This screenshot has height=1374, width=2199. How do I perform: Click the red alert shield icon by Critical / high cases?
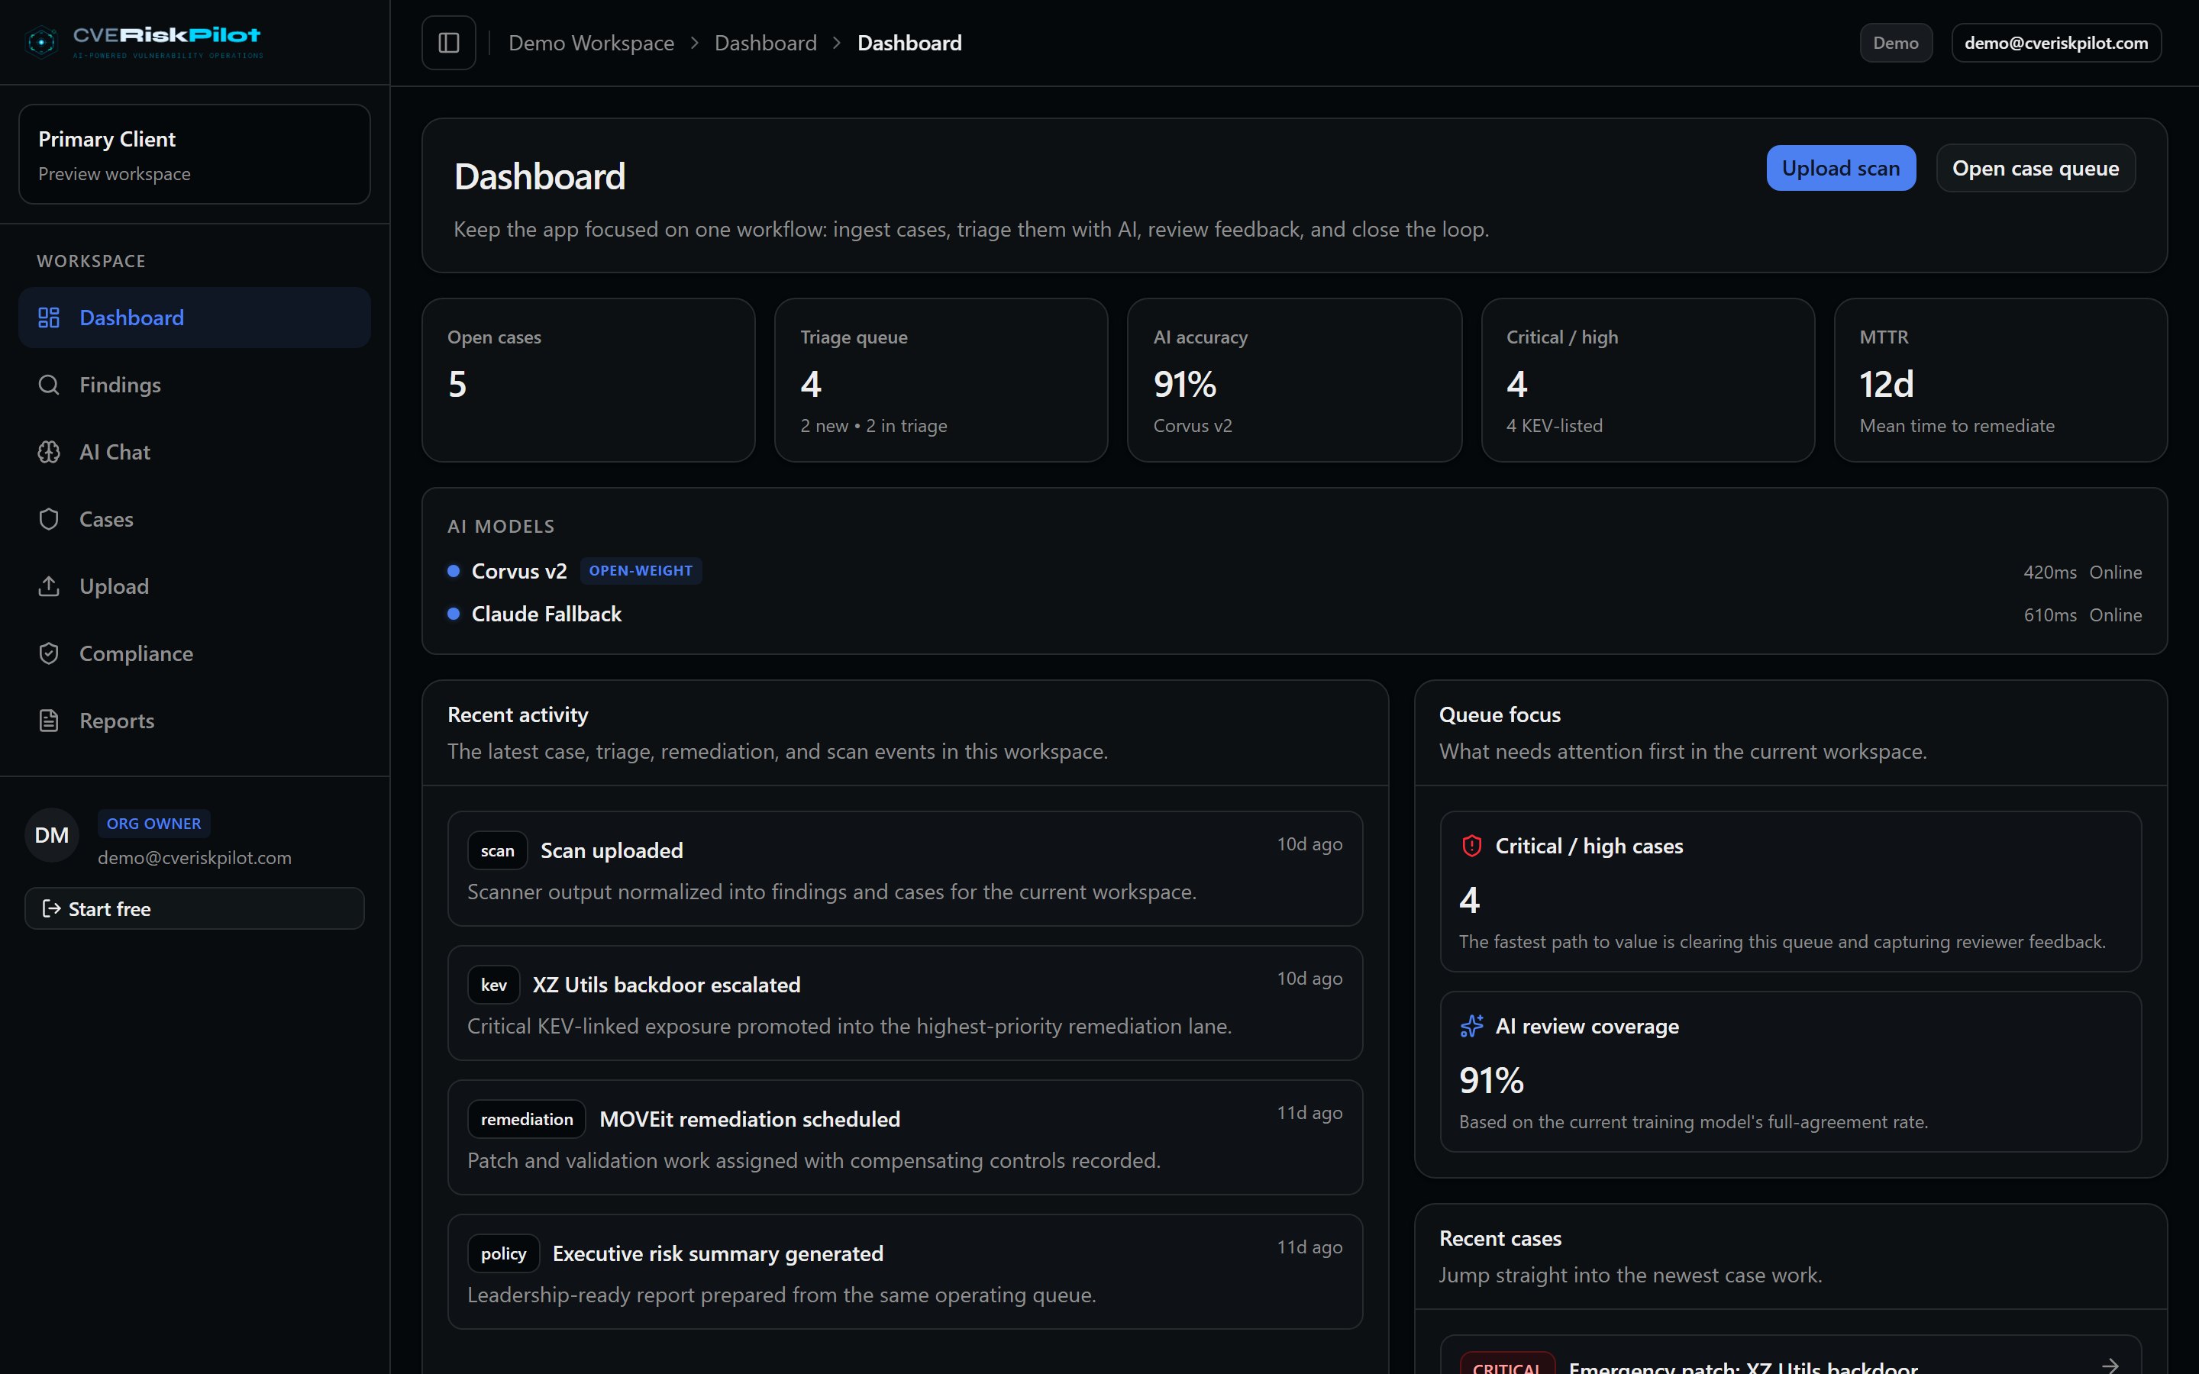pyautogui.click(x=1471, y=846)
